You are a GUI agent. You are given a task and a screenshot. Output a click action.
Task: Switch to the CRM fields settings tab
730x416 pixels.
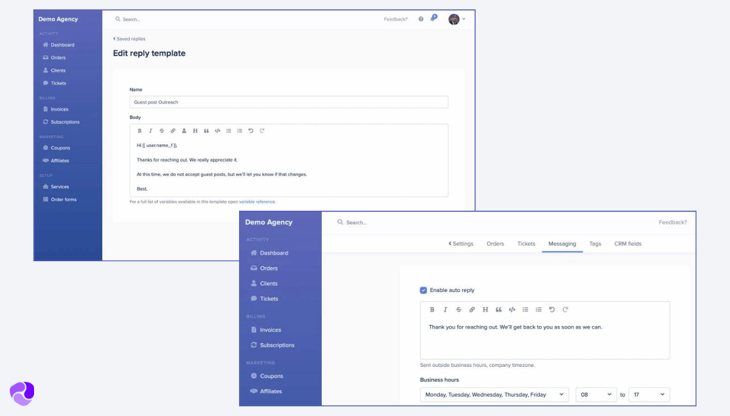click(x=628, y=244)
